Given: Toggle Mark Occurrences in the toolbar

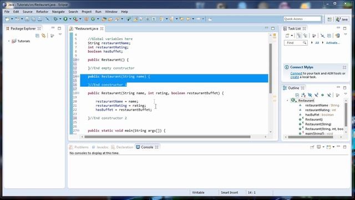Looking at the screenshot, I should 135,19.
